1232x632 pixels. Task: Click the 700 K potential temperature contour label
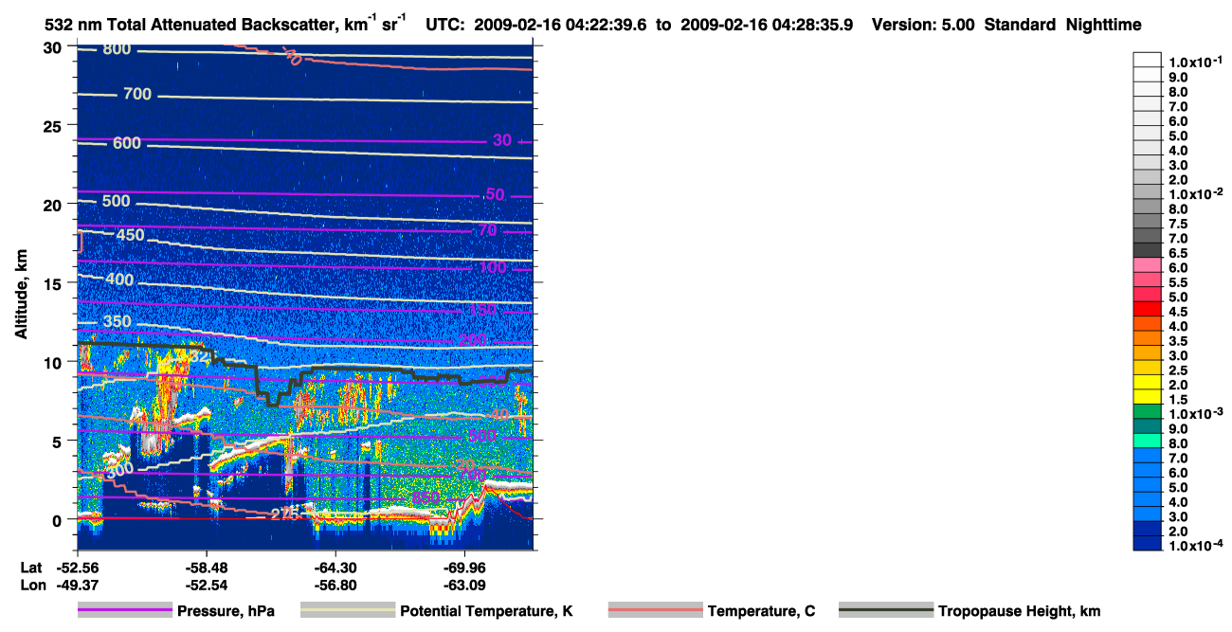(136, 94)
